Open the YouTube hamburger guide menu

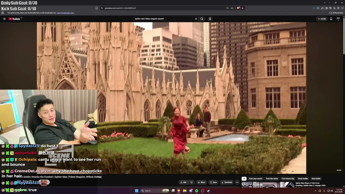(x=4, y=19)
